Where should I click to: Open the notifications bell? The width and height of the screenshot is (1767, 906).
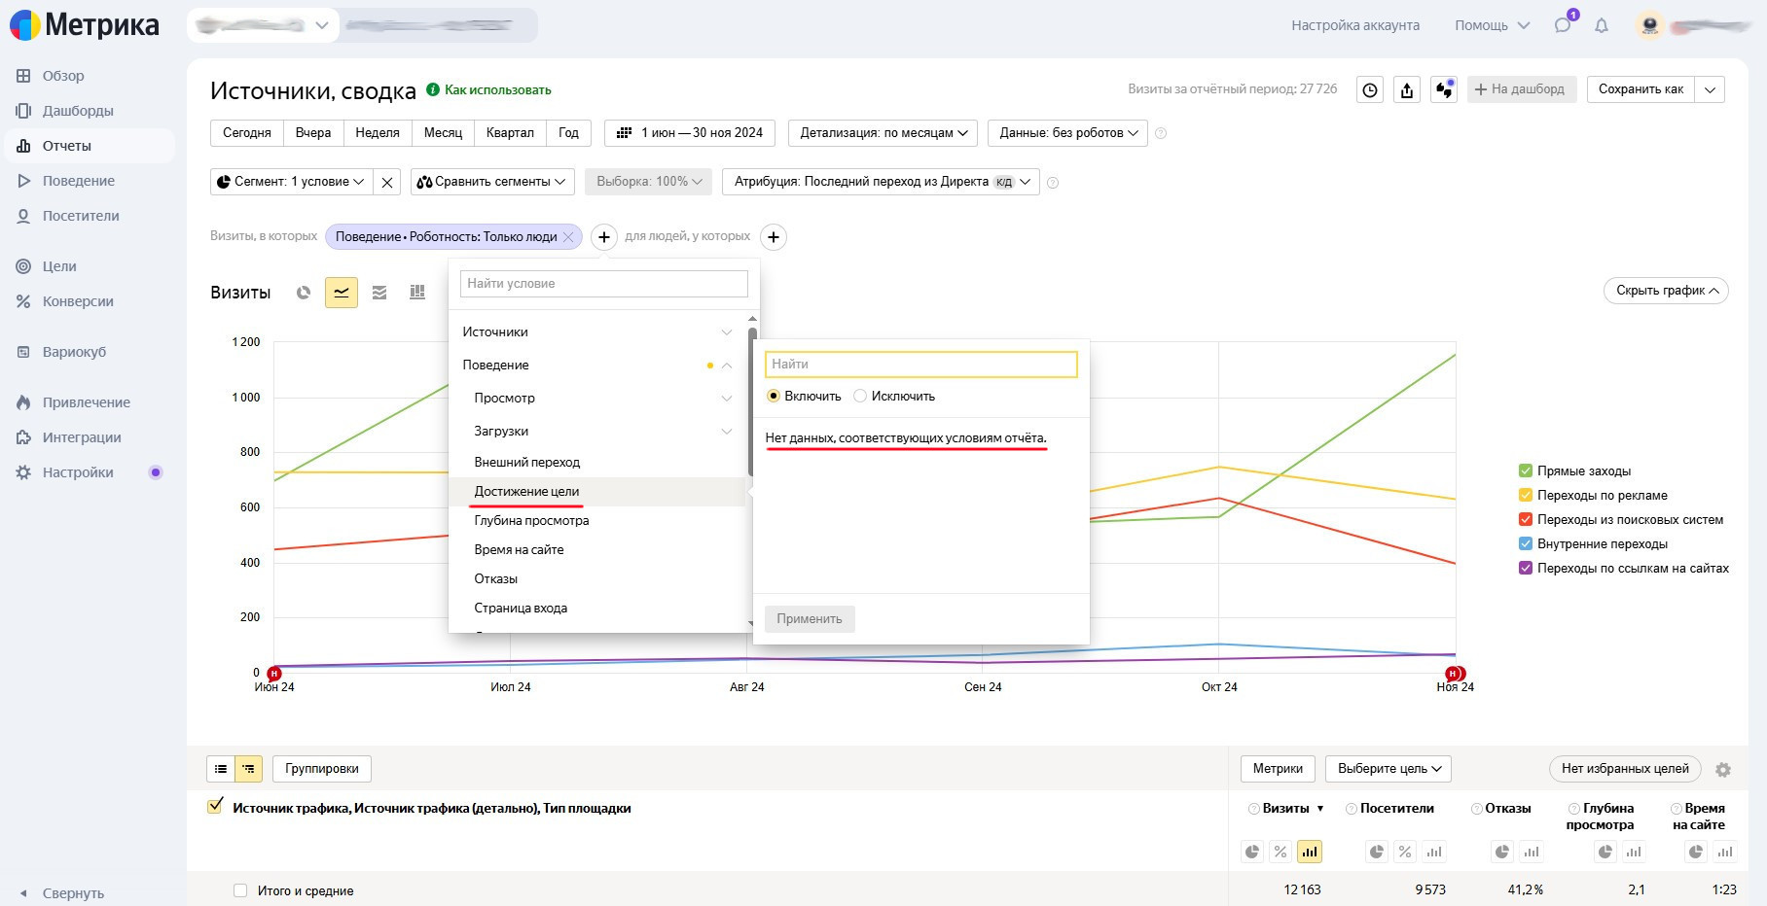1602,26
